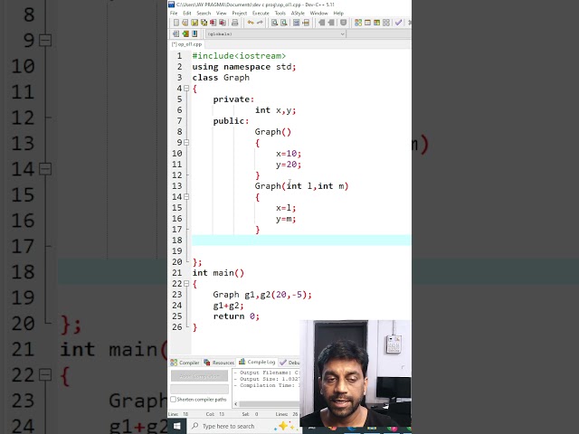Image resolution: width=579 pixels, height=434 pixels.
Task: Click the Redo arrow icon
Action: coord(260,23)
